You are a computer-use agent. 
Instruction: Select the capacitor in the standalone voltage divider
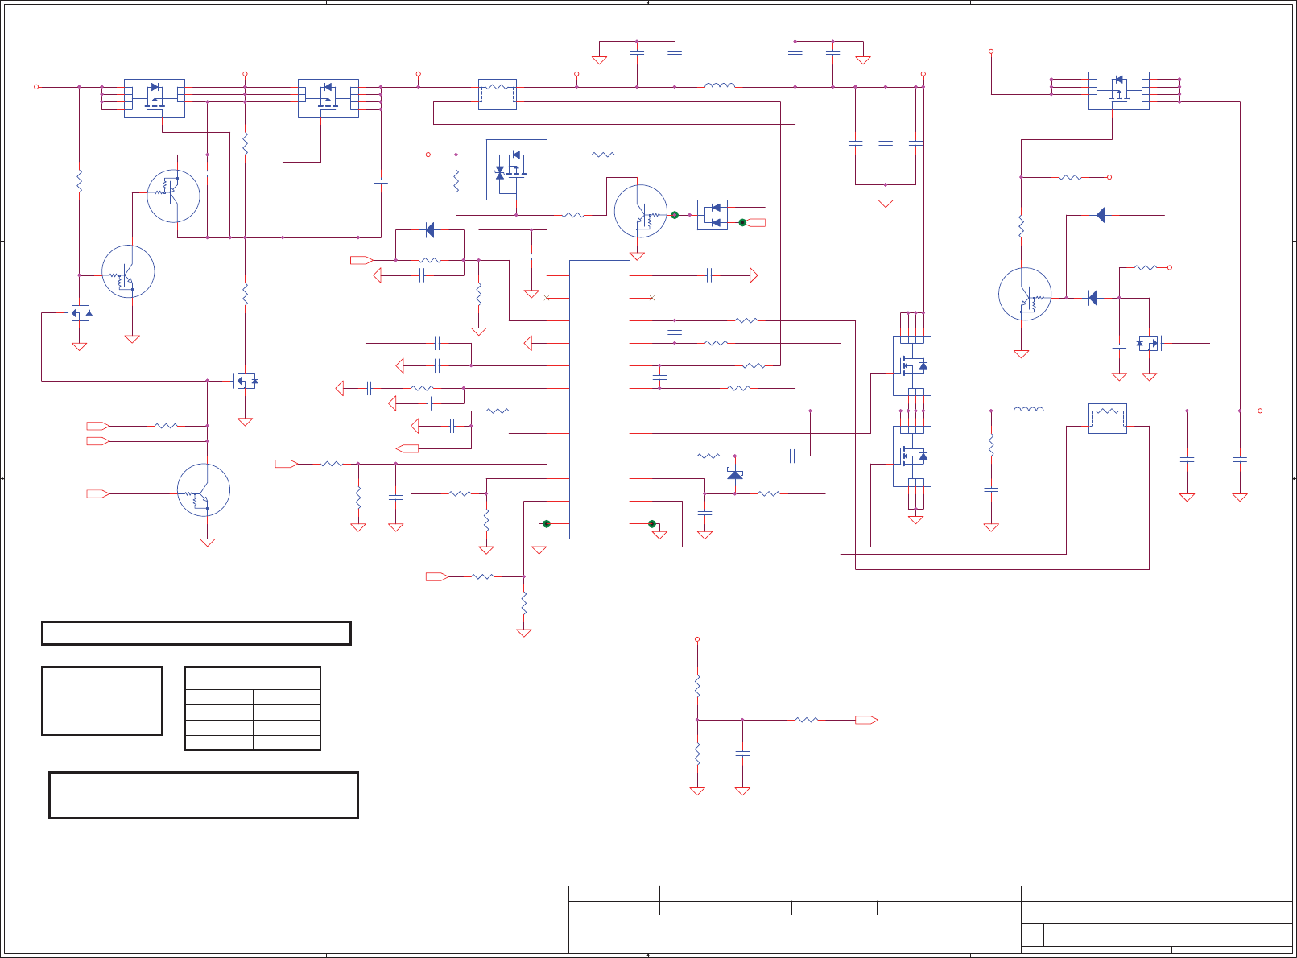tap(742, 754)
